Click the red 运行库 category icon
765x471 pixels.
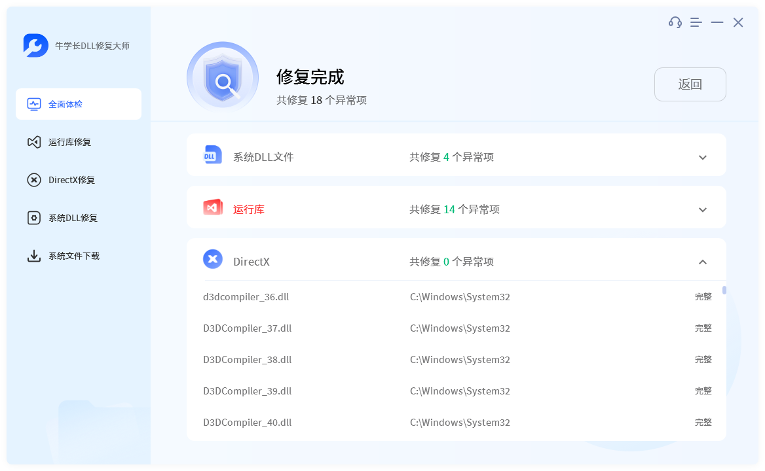(x=212, y=207)
